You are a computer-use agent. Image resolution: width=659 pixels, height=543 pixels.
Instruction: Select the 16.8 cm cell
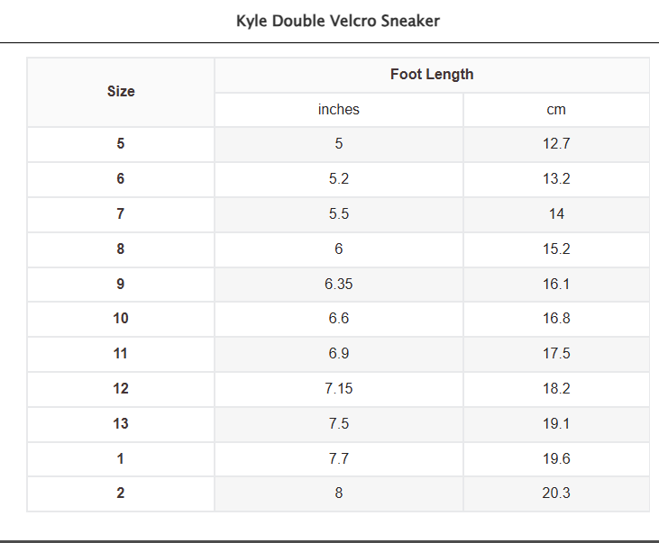coord(556,319)
